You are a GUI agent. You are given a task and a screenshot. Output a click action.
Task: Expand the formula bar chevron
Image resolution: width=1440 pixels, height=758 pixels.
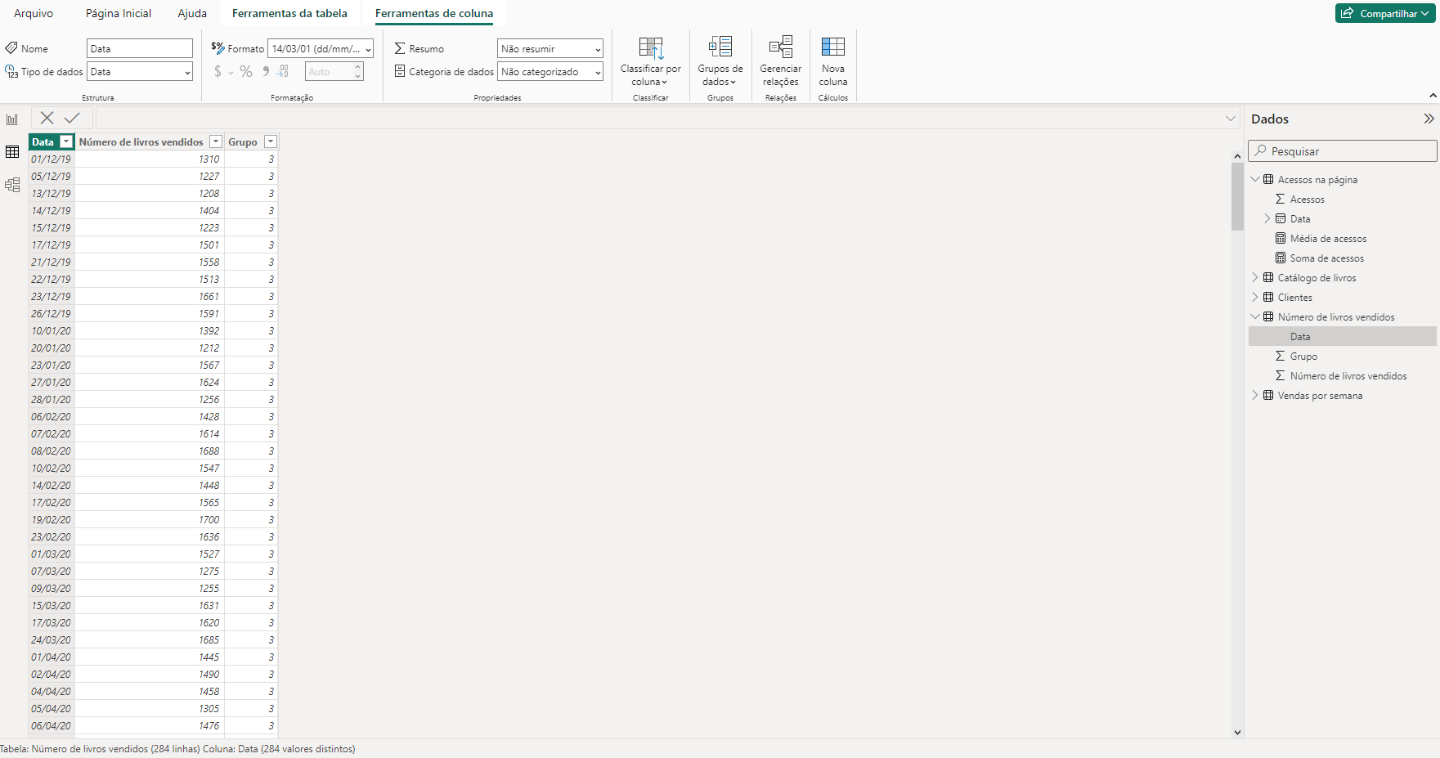click(1231, 119)
